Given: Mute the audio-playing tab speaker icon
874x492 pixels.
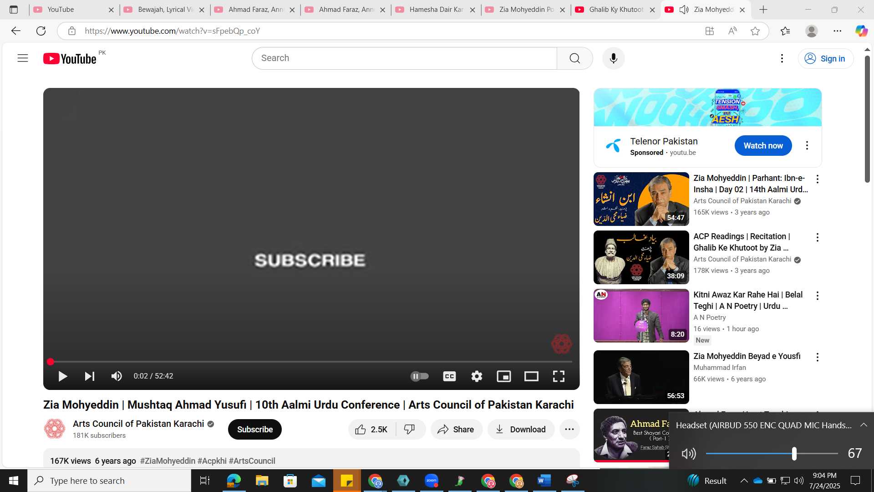Looking at the screenshot, I should tap(684, 10).
